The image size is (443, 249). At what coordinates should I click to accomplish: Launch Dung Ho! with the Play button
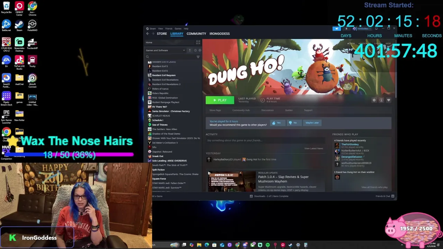tap(220, 100)
